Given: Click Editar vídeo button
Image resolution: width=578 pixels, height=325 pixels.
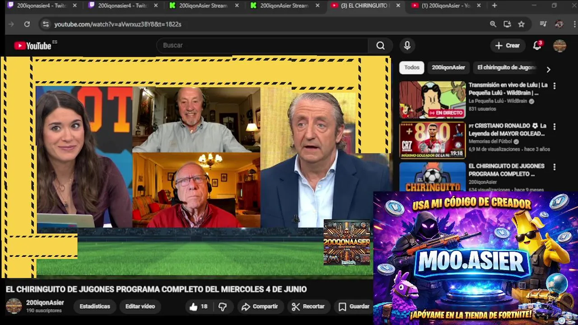Looking at the screenshot, I should (140, 306).
